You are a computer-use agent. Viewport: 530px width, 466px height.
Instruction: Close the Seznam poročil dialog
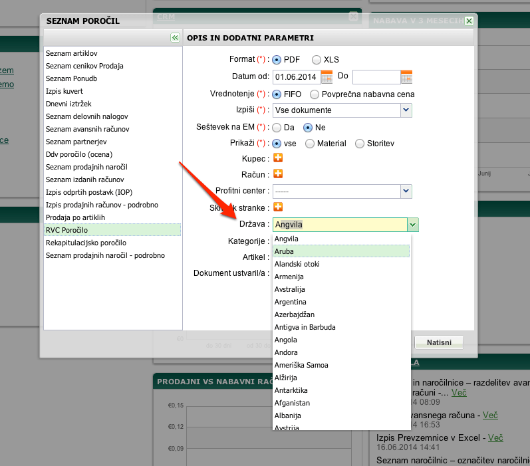coord(469,21)
